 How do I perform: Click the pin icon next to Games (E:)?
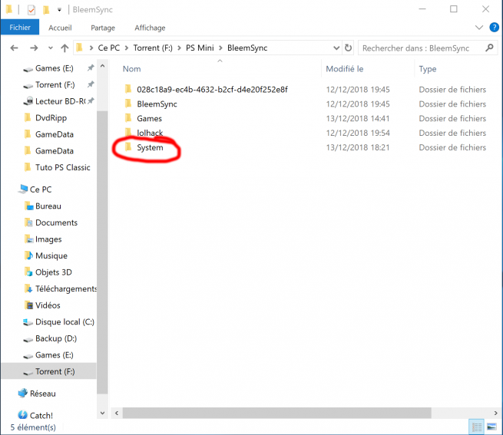(x=91, y=68)
